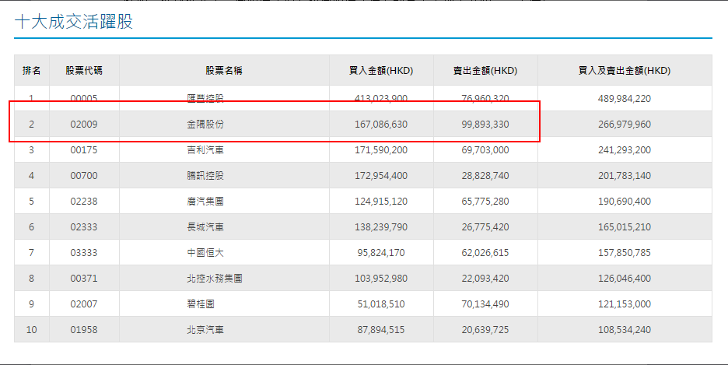Select stock name 碧桂園
Image resolution: width=728 pixels, height=365 pixels.
click(201, 304)
